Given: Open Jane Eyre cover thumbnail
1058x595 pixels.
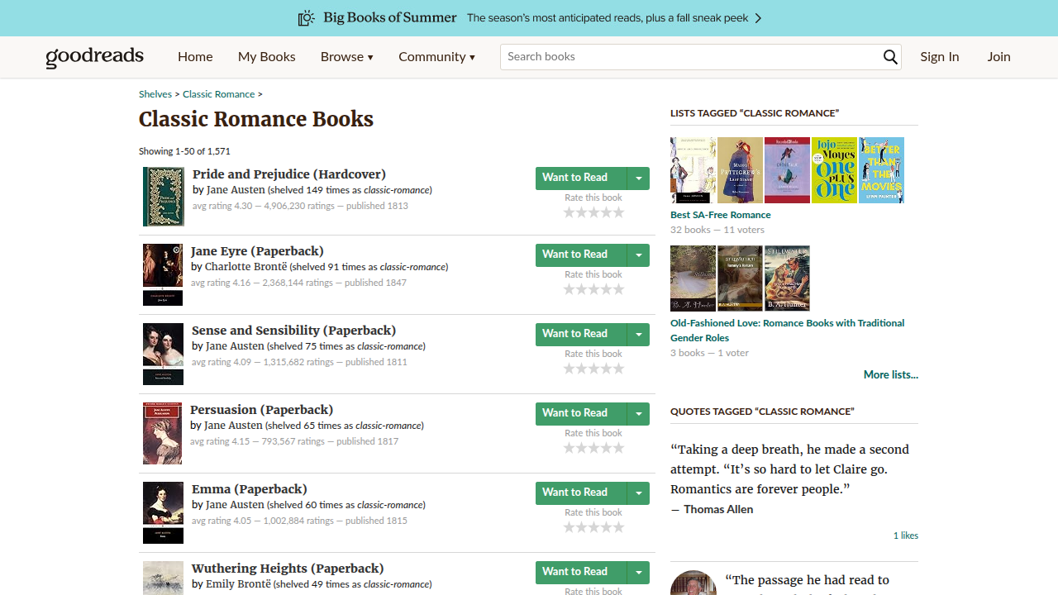Looking at the screenshot, I should pos(163,274).
